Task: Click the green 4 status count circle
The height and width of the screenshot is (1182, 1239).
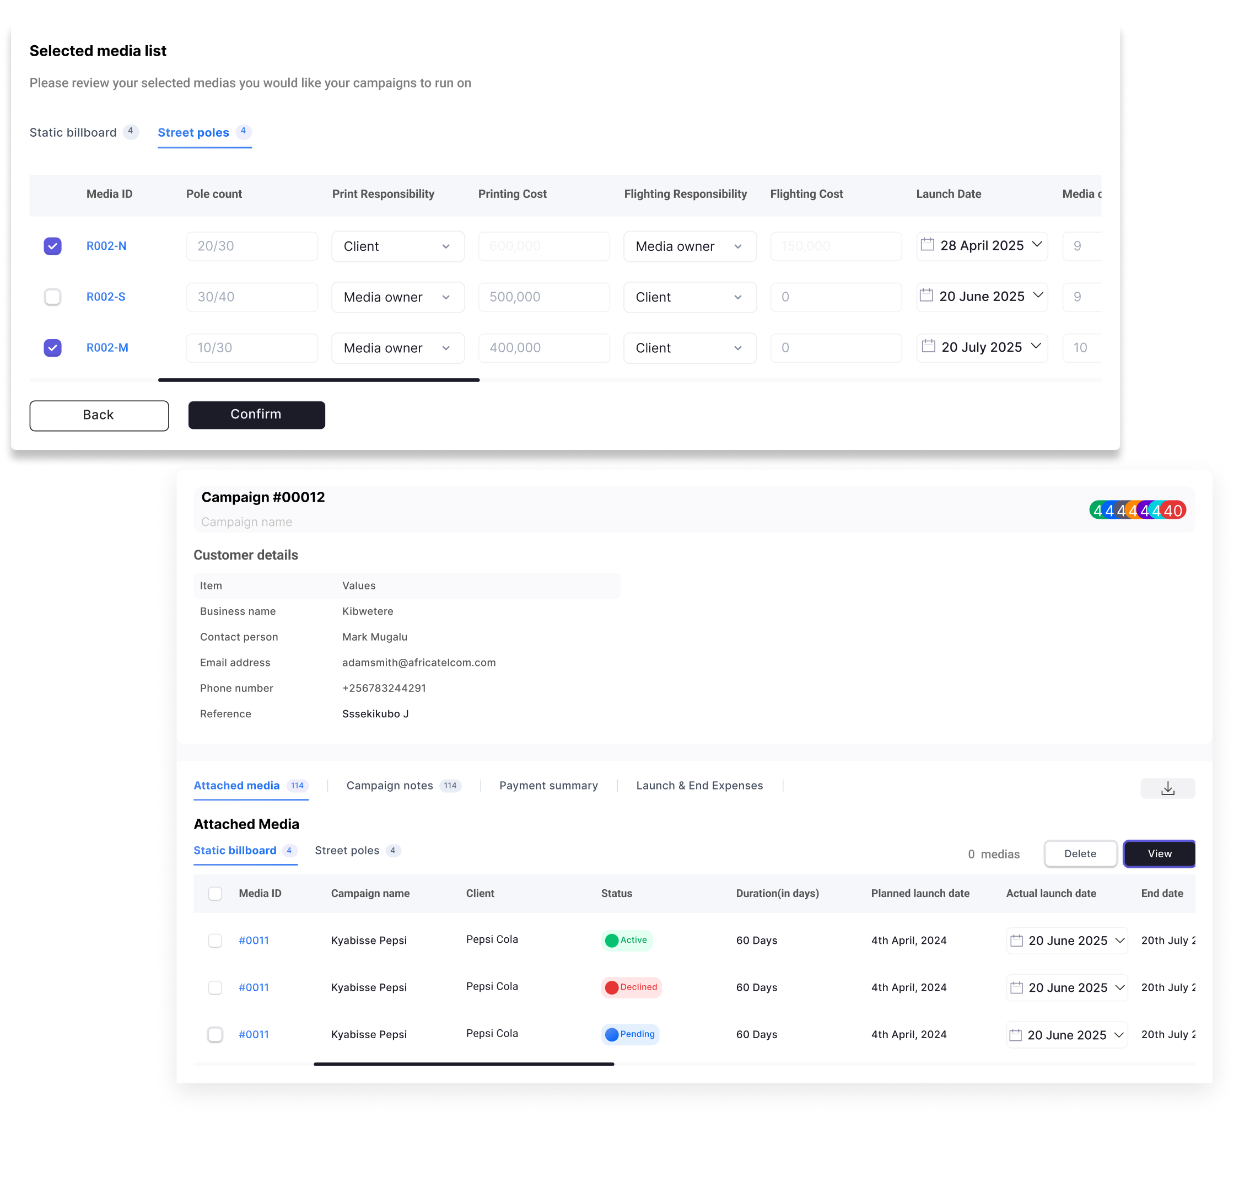Action: [x=1098, y=511]
